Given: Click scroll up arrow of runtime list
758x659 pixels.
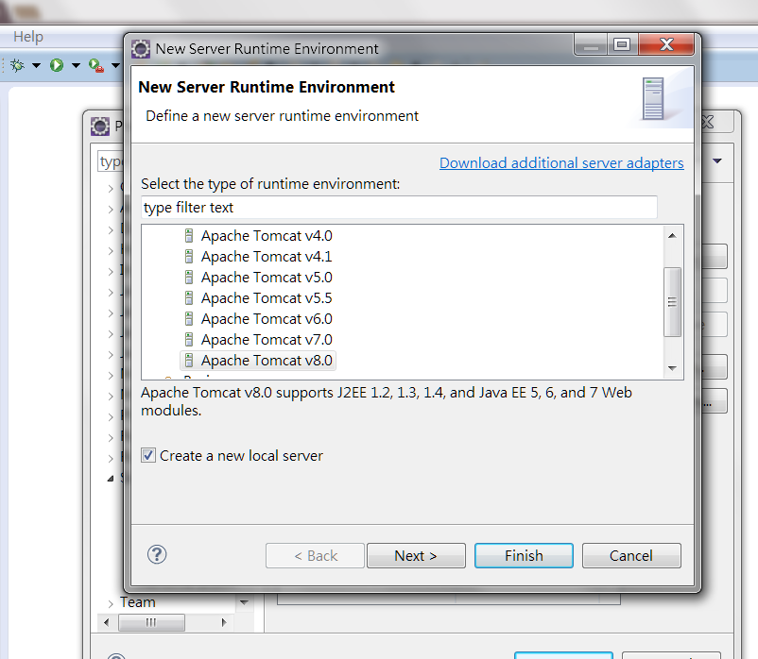Looking at the screenshot, I should coord(672,236).
